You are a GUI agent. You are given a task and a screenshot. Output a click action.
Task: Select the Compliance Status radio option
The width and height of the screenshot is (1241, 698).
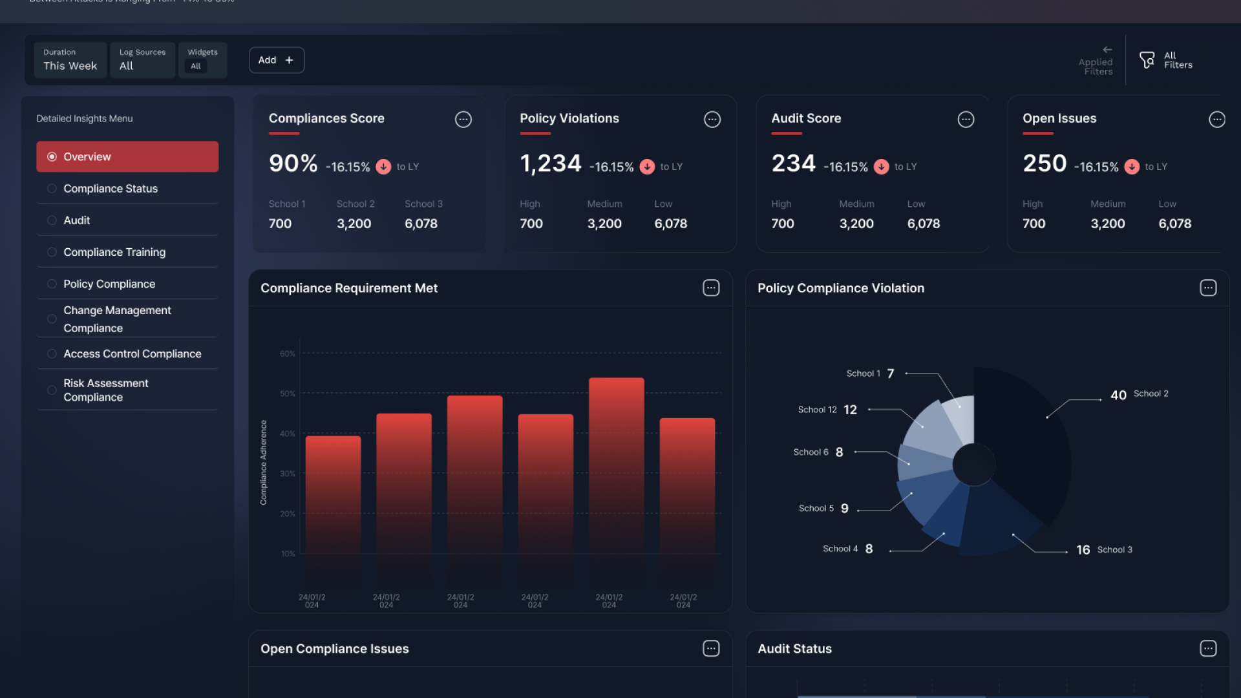click(52, 189)
